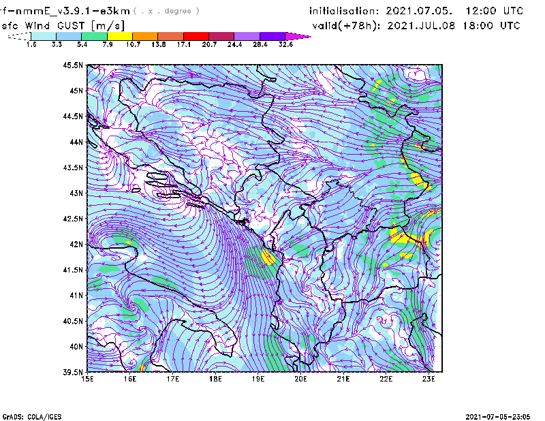This screenshot has width=545, height=421.
Task: Click the dashed white arrow at legend start
Action: click(x=19, y=36)
